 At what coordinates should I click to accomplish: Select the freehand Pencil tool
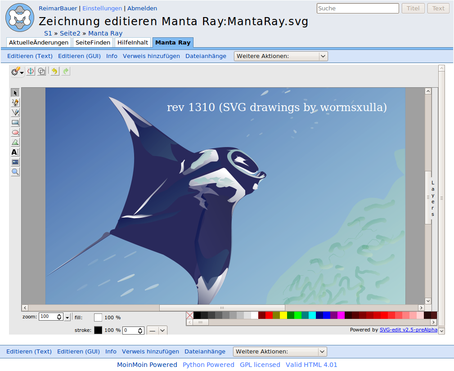[x=15, y=103]
